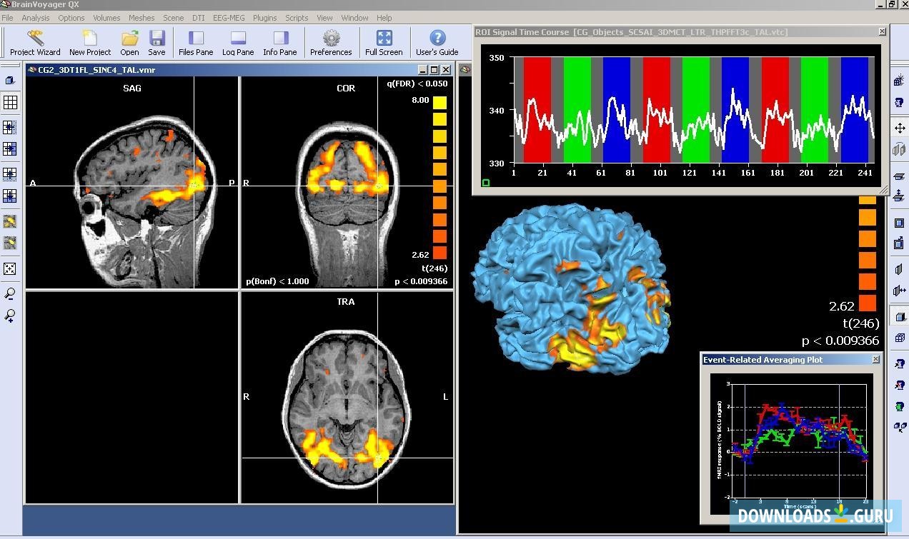Click the fit-to-window arrows icon in left sidebar
This screenshot has height=539, width=909.
pos(10,268)
